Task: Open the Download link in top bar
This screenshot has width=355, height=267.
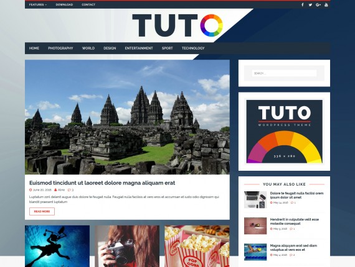Action: (64, 5)
